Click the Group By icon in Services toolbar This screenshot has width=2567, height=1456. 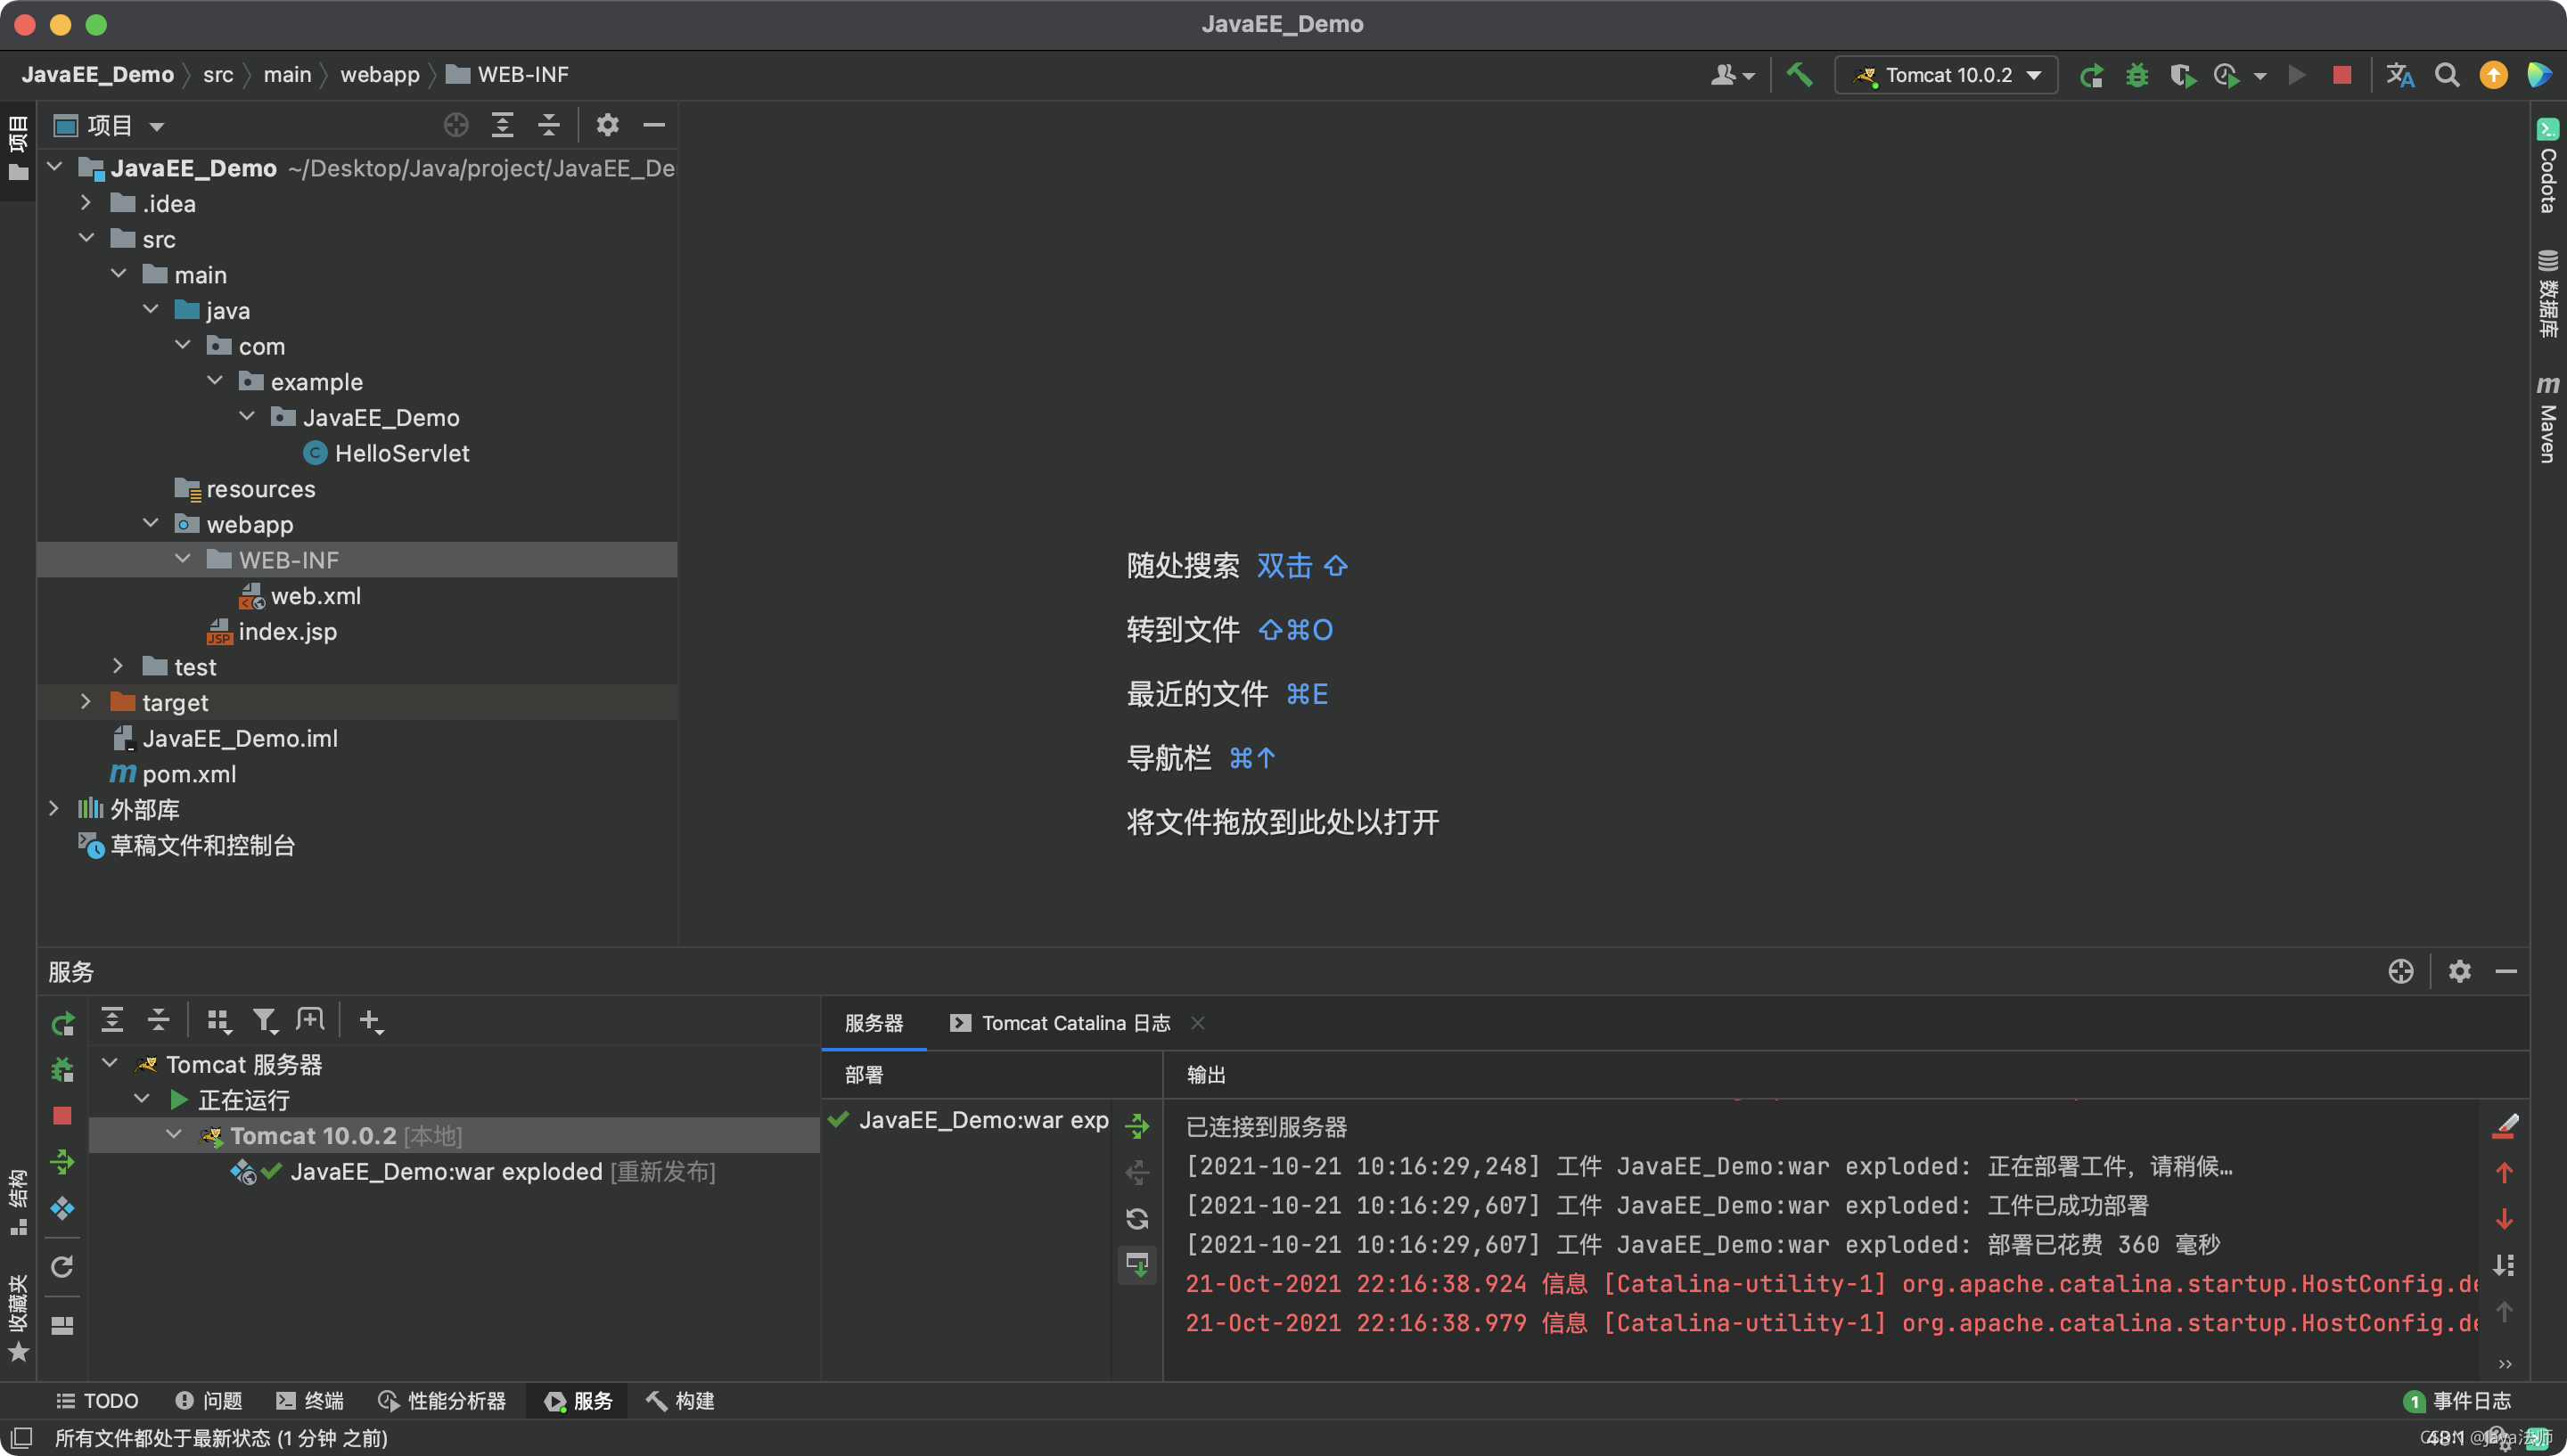pyautogui.click(x=218, y=1021)
